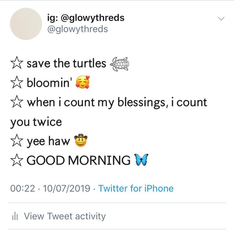Open the tweet options chevron menu
Viewport: 234px width, 234px height.
click(x=221, y=18)
